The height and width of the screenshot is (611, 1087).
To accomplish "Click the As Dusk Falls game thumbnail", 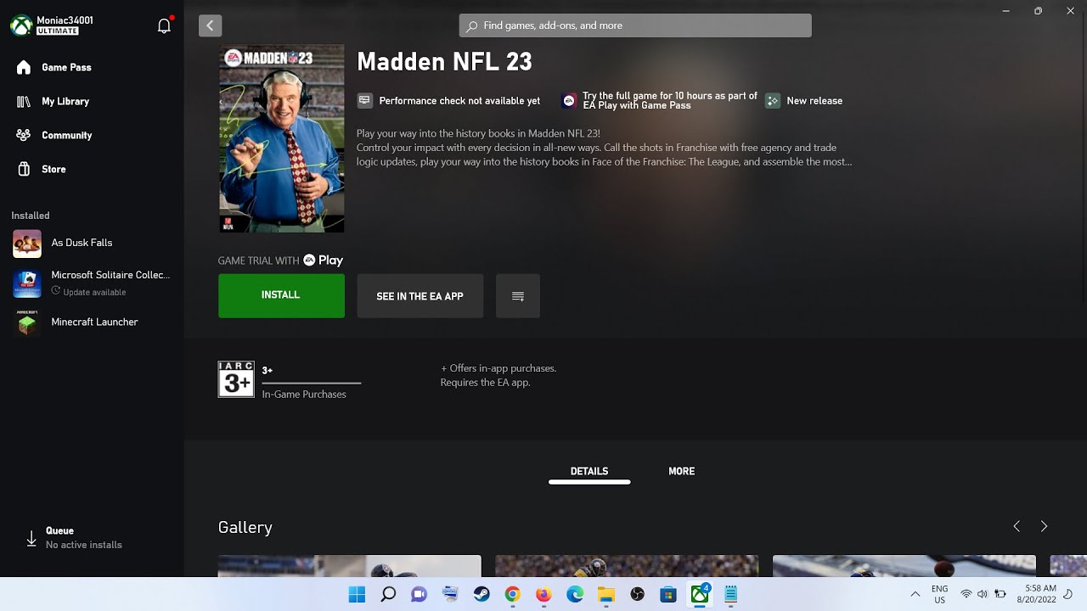I will point(27,244).
